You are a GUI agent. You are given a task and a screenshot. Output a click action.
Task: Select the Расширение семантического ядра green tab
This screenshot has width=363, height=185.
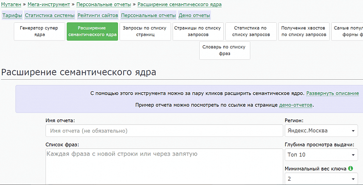pyautogui.click(x=92, y=31)
